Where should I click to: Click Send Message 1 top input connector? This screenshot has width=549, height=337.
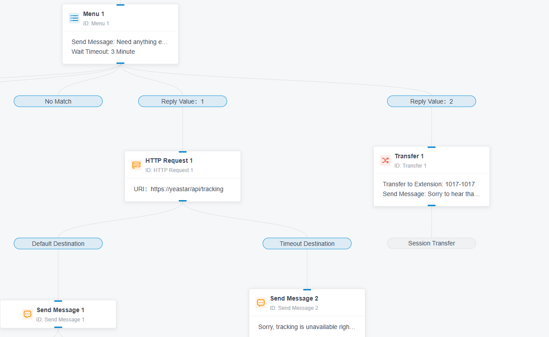[x=58, y=301]
